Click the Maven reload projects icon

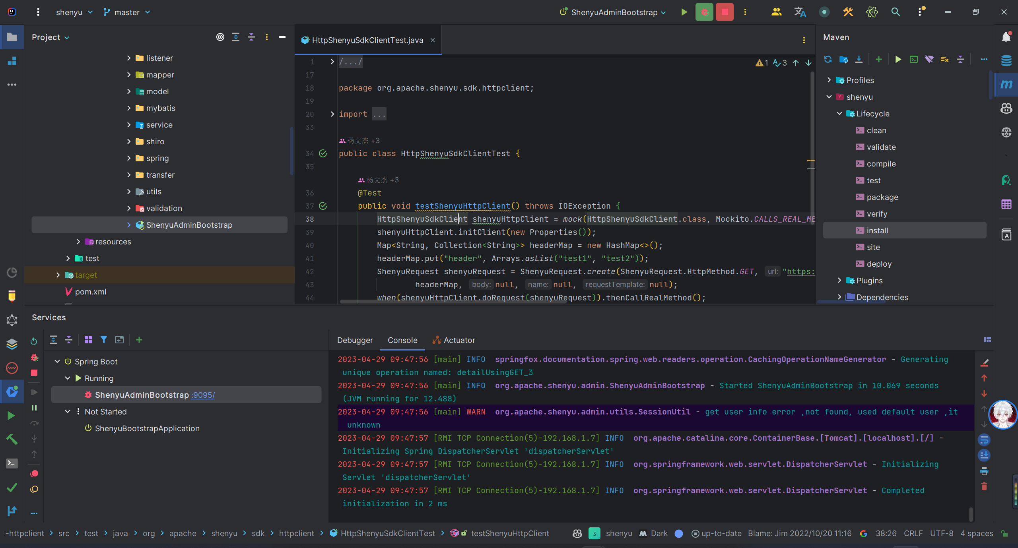point(828,60)
